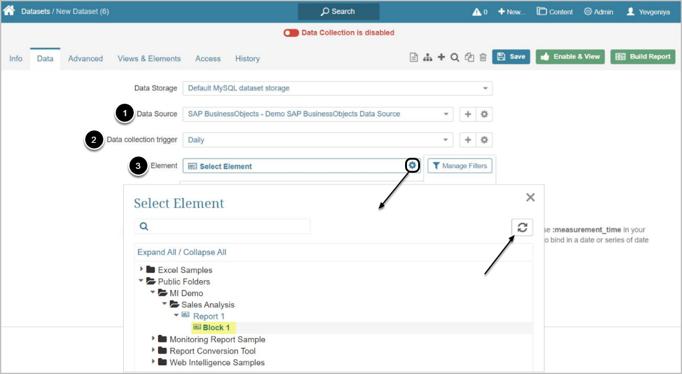Screen dimensions: 682x374
Task: Click the Save button
Action: click(511, 57)
